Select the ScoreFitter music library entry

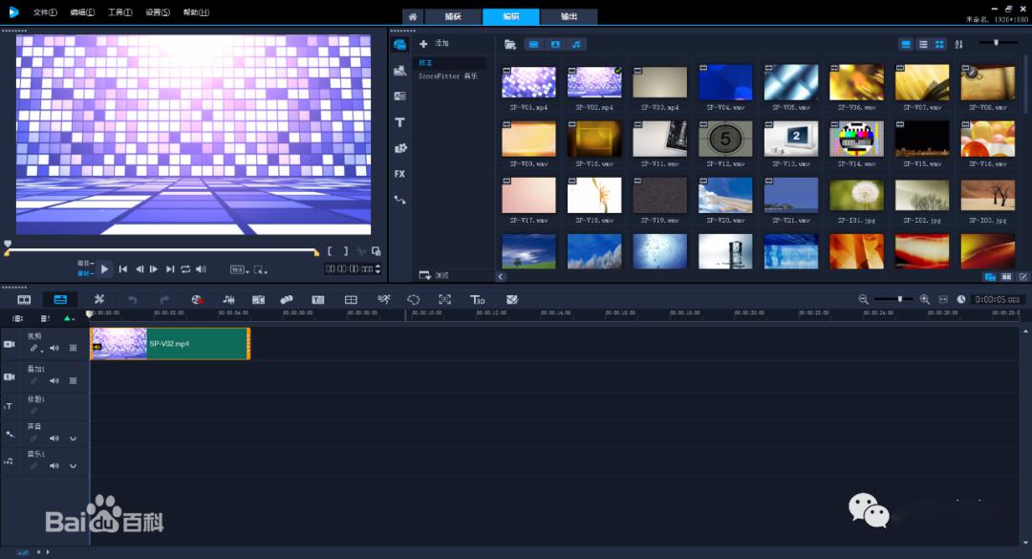447,76
